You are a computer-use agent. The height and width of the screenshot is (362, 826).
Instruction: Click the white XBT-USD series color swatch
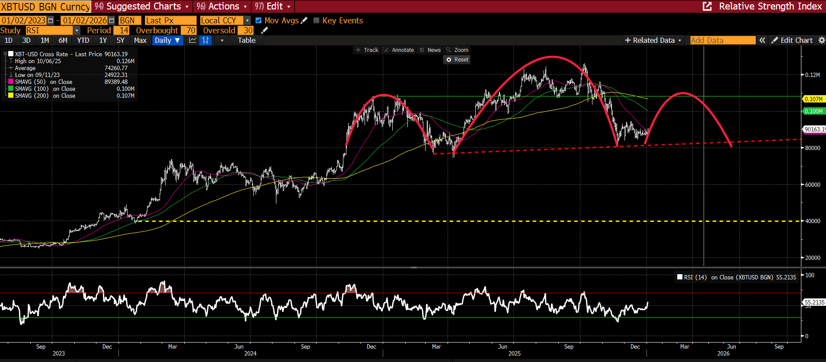(x=11, y=54)
